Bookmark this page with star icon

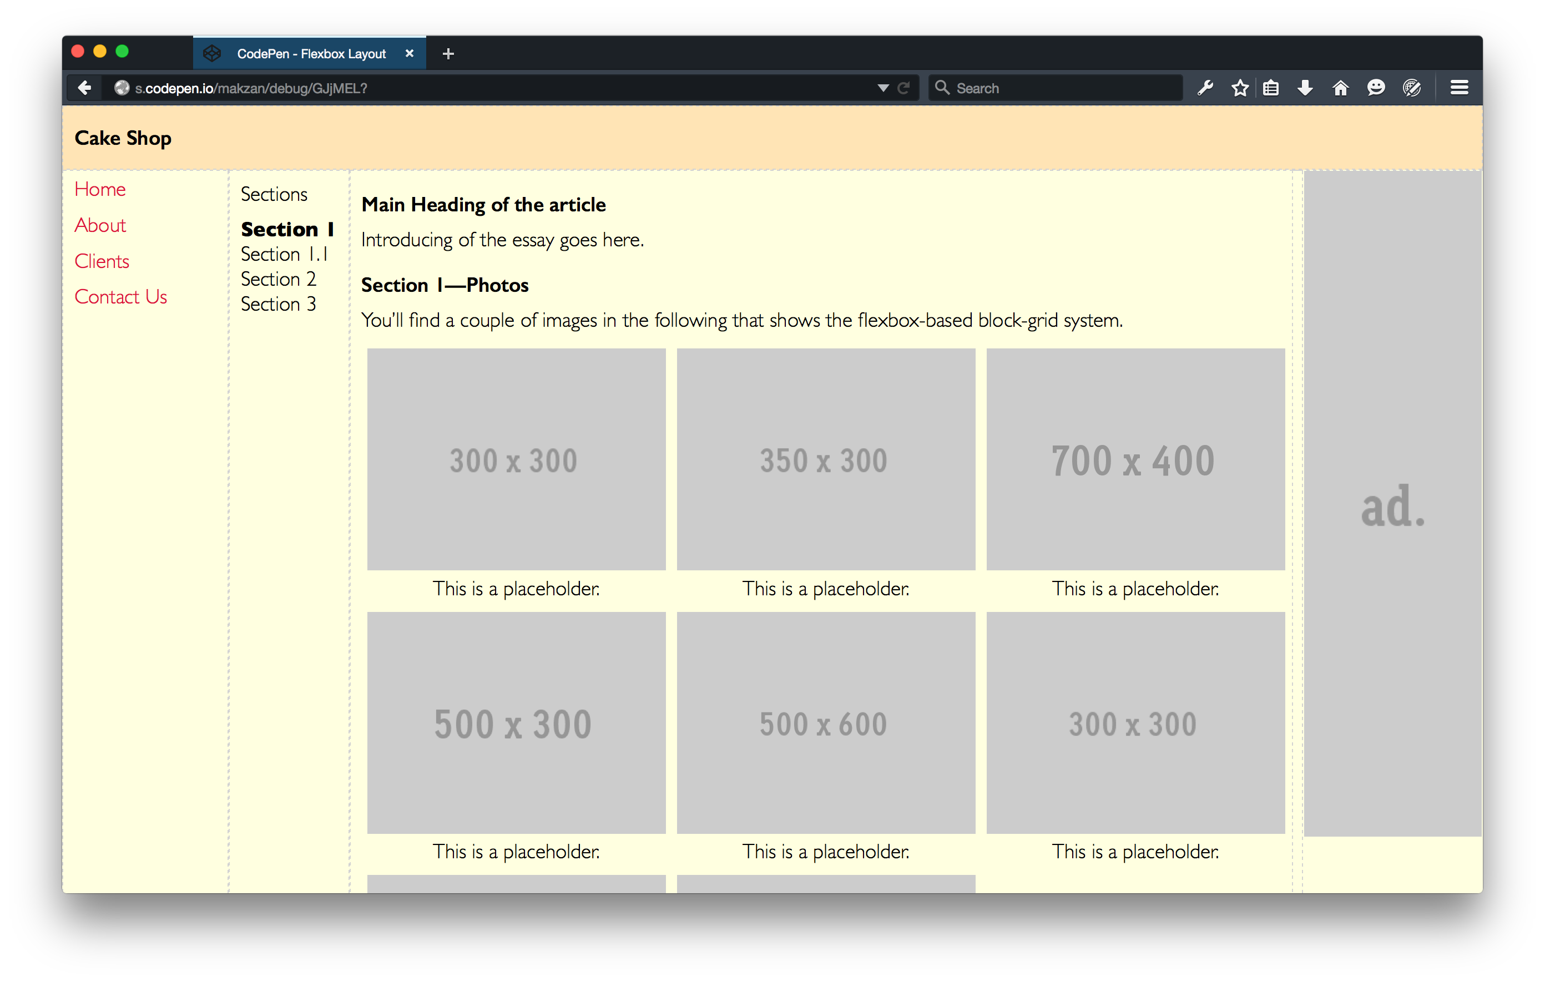click(1240, 88)
